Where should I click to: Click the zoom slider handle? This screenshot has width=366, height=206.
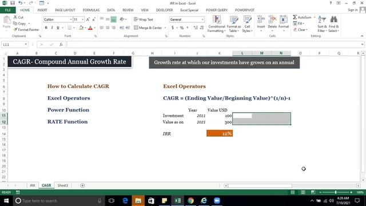(x=336, y=192)
